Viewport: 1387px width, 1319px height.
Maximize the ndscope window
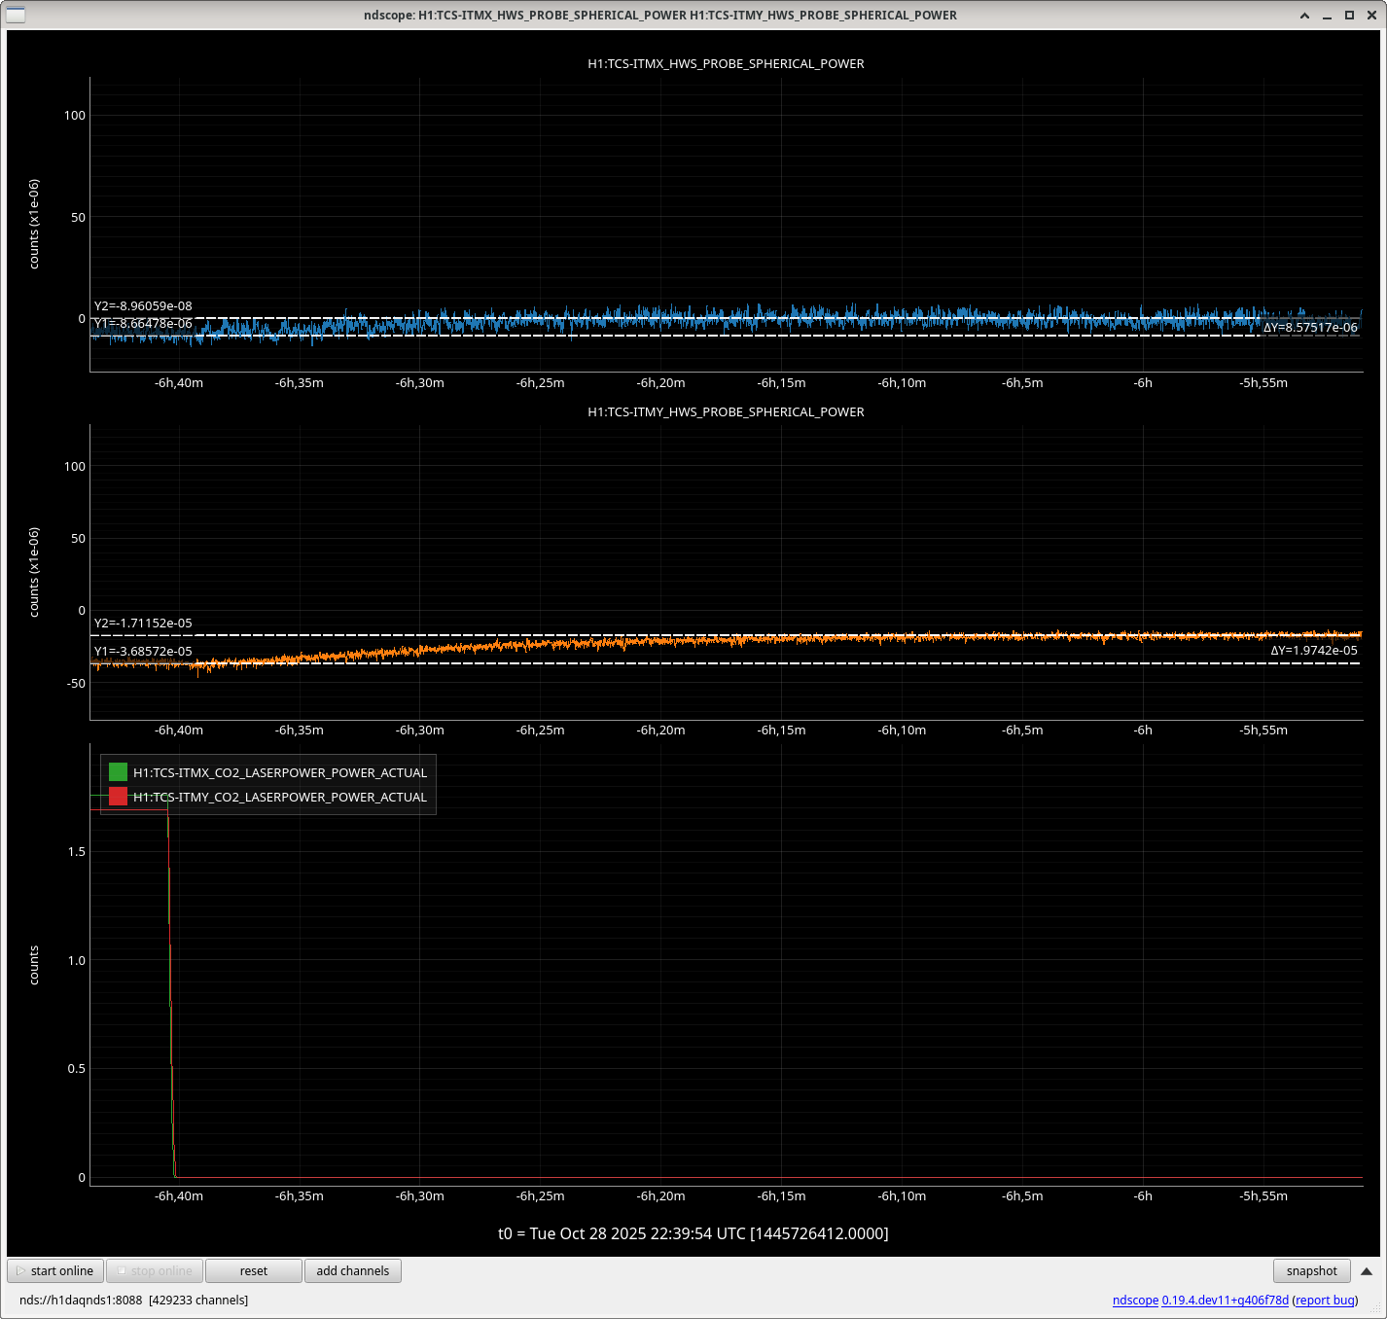click(1349, 15)
